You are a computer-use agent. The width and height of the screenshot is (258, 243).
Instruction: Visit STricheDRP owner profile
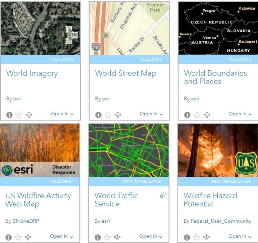[x=26, y=221]
